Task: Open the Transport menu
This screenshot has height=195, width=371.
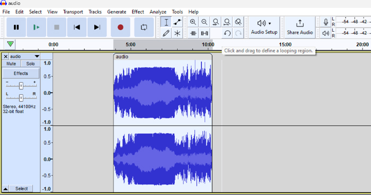Action: click(x=73, y=12)
